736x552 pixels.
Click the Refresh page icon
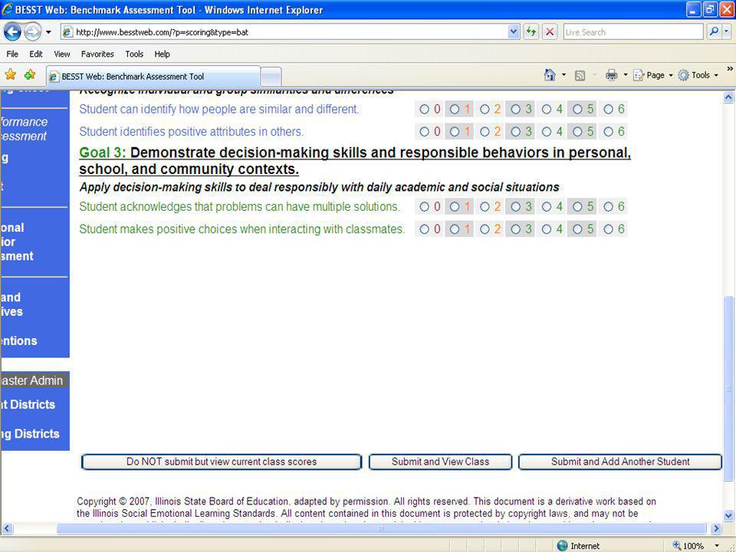coord(531,32)
